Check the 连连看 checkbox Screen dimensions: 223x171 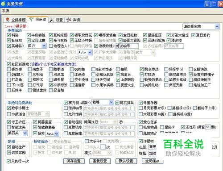(72, 85)
